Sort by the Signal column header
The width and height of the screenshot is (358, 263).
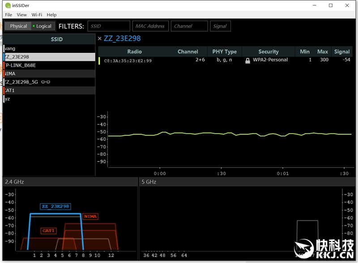click(x=342, y=52)
